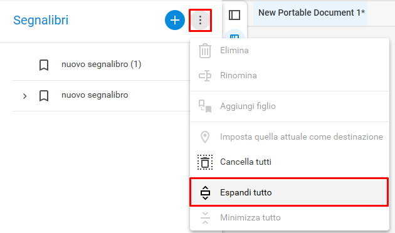Click the rename icon beside Rinomina

(x=205, y=76)
